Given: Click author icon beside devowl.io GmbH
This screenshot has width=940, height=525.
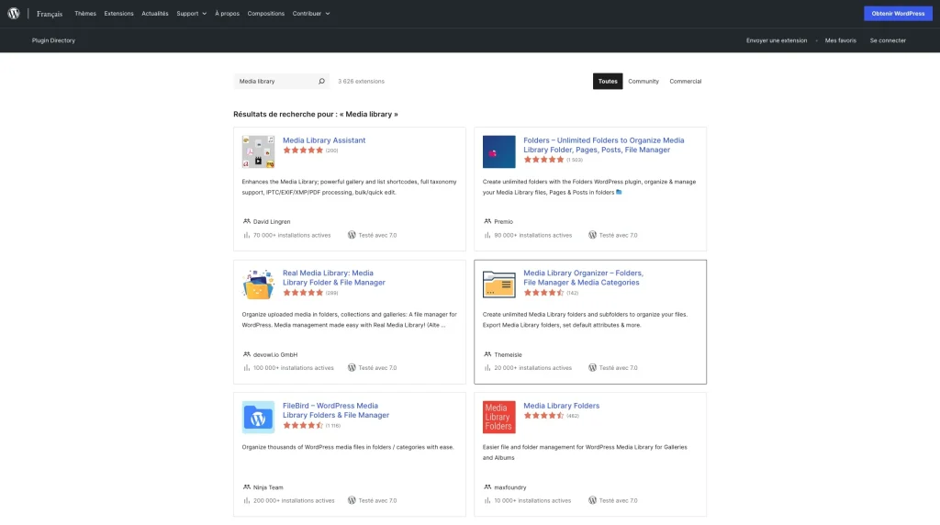Looking at the screenshot, I should [x=246, y=354].
